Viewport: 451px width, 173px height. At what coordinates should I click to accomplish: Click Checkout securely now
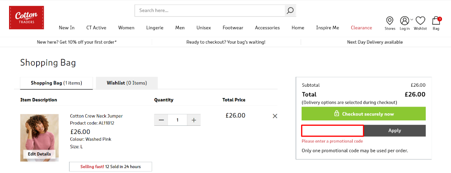[x=363, y=114]
